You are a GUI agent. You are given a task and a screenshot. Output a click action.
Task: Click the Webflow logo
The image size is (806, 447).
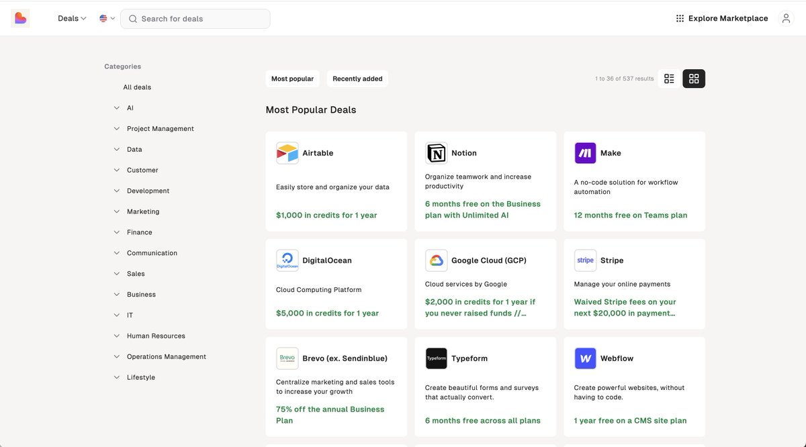point(585,358)
